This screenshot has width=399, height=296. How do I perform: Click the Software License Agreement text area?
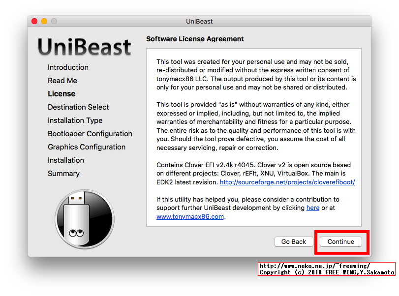(x=253, y=135)
